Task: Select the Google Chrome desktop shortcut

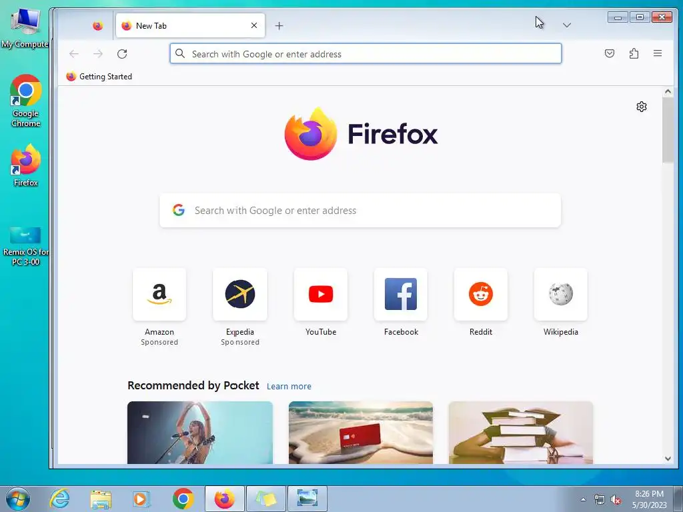Action: tap(26, 101)
